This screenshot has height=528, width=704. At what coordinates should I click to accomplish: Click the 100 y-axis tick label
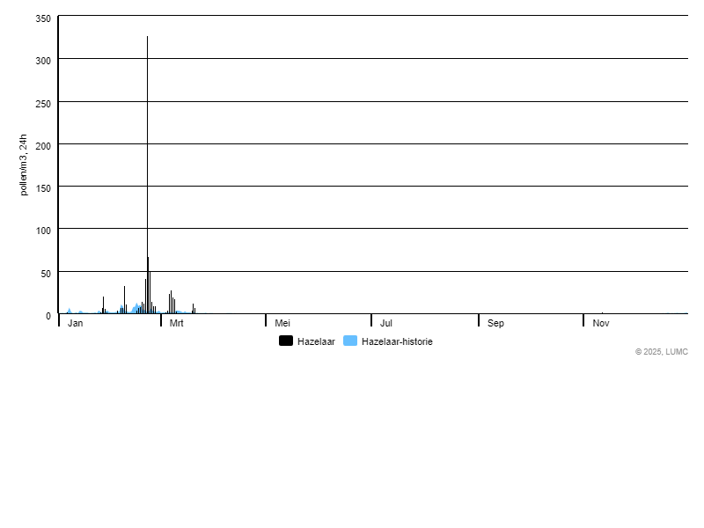(43, 231)
